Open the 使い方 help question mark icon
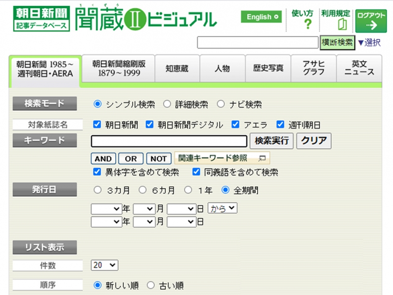This screenshot has width=393, height=295. 308,24
